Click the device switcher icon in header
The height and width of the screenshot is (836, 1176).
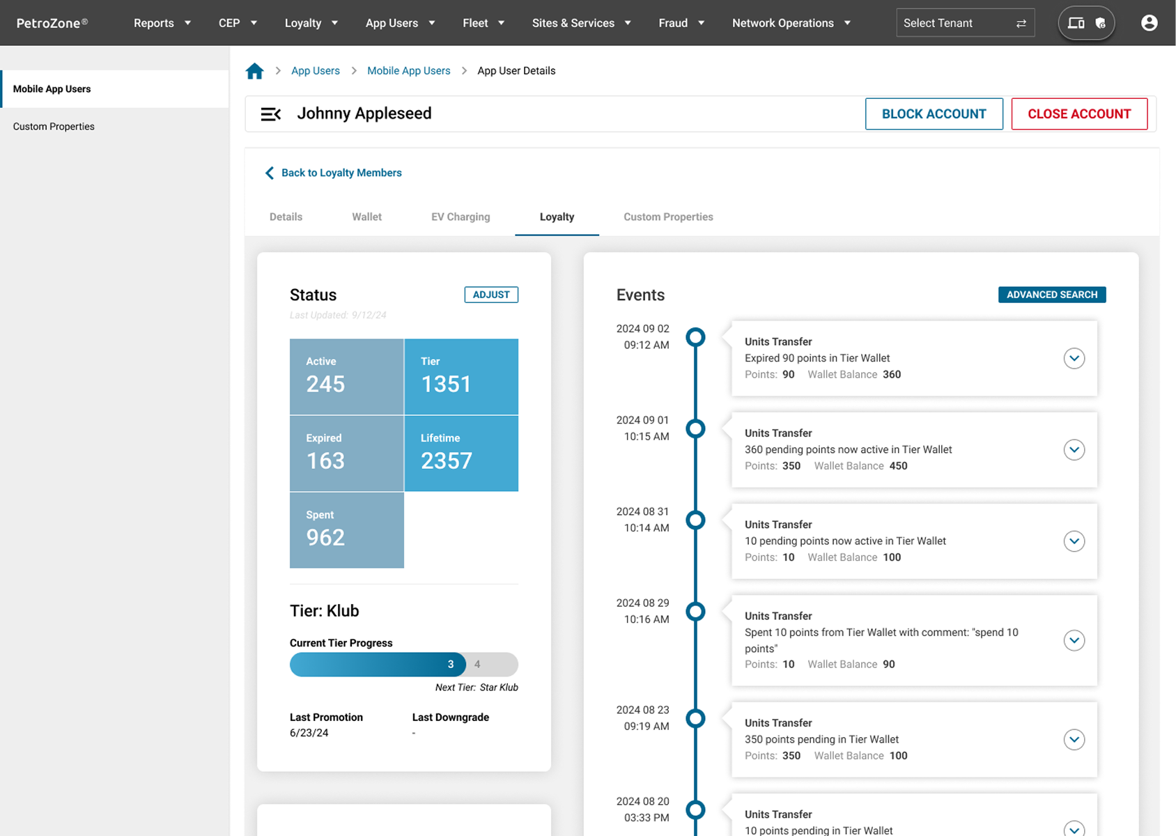click(x=1076, y=23)
